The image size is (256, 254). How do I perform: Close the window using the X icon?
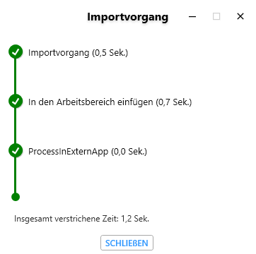pyautogui.click(x=240, y=16)
